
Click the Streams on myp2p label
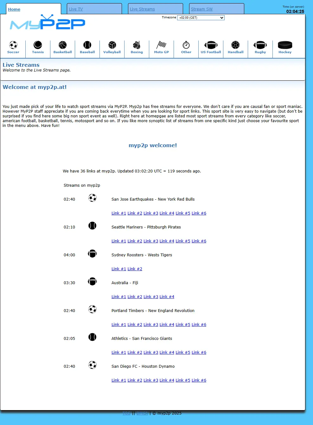82,185
